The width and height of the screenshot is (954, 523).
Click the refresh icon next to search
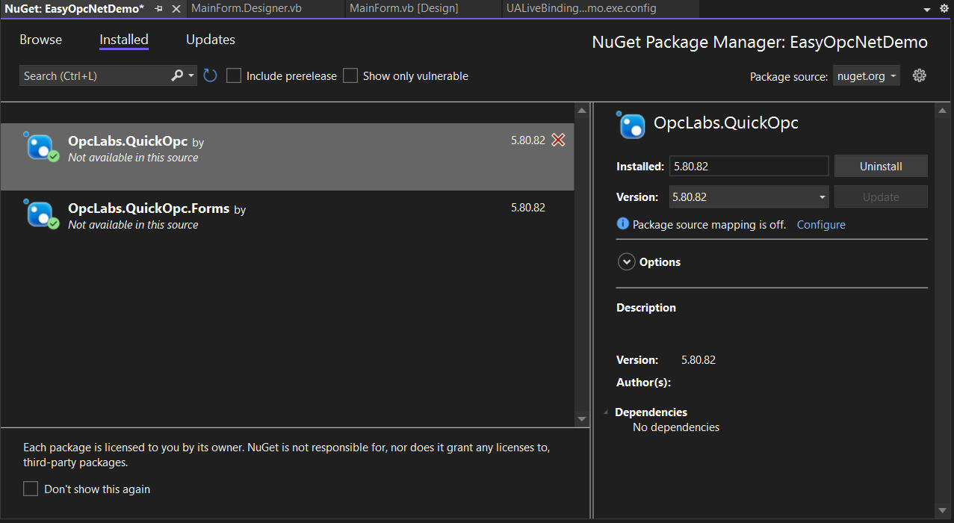pos(210,75)
